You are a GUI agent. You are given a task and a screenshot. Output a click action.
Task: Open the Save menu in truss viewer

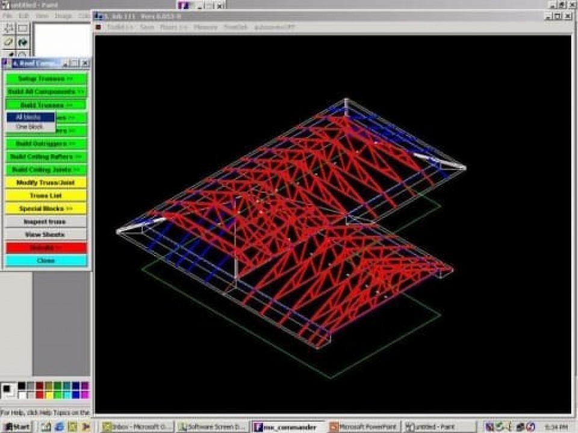click(147, 27)
